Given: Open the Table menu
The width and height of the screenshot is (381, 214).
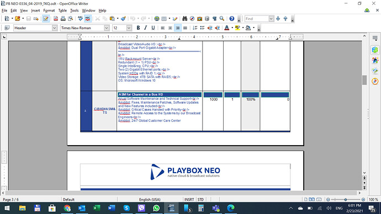Looking at the screenshot, I should tap(62, 10).
